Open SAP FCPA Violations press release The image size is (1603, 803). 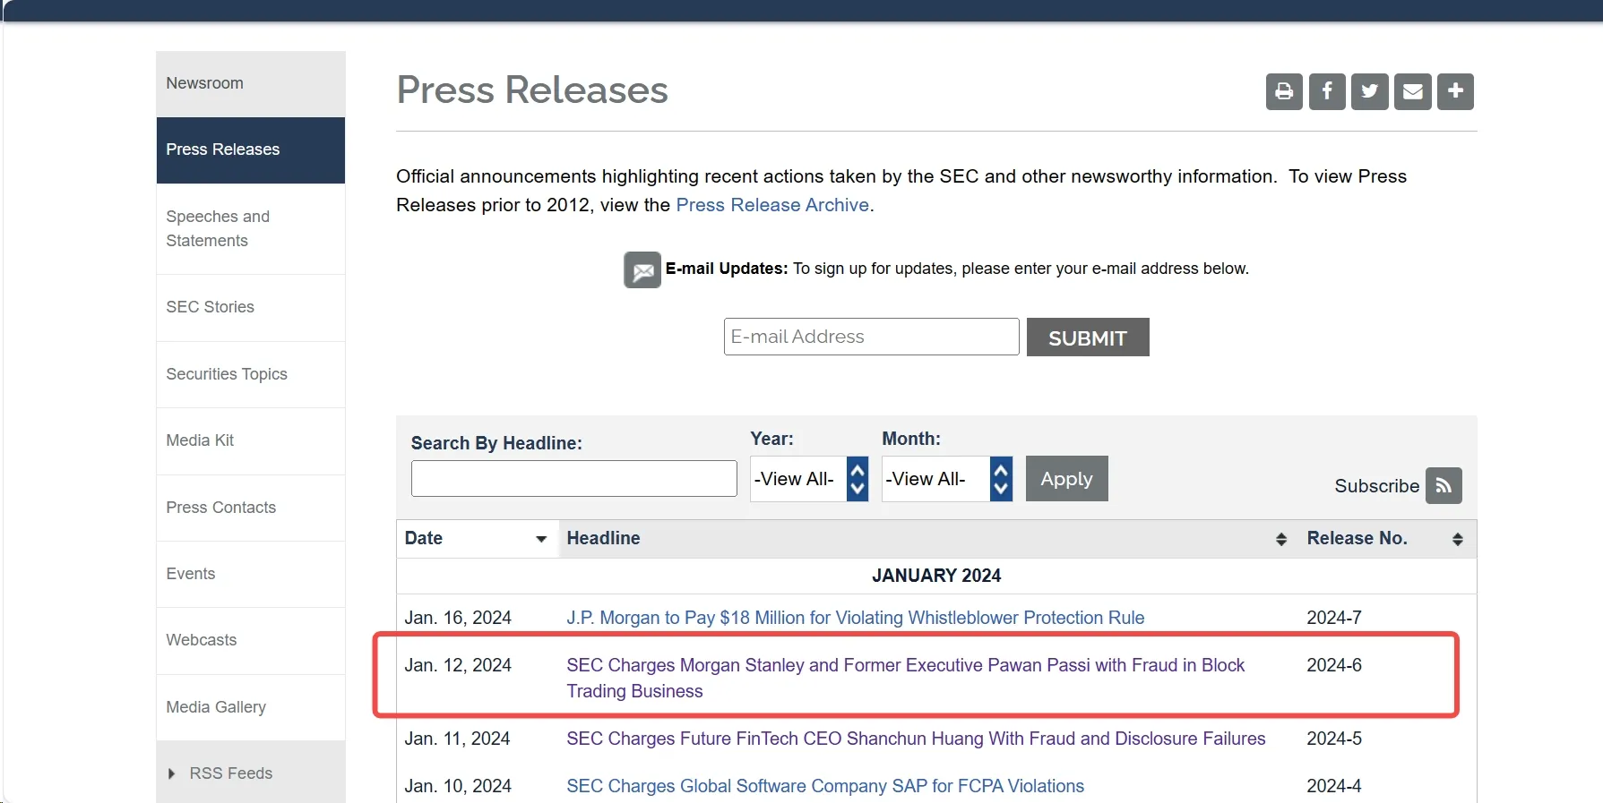[x=825, y=786]
